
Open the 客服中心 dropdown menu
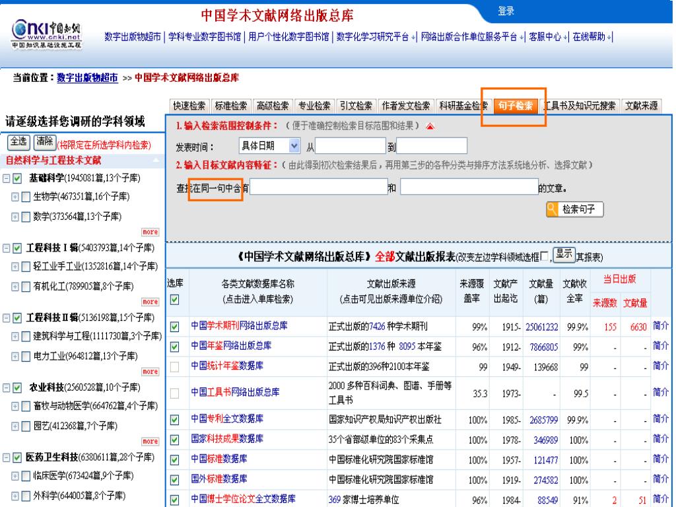coord(548,37)
